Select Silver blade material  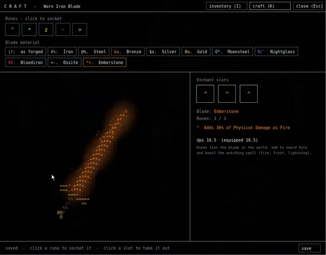163,52
